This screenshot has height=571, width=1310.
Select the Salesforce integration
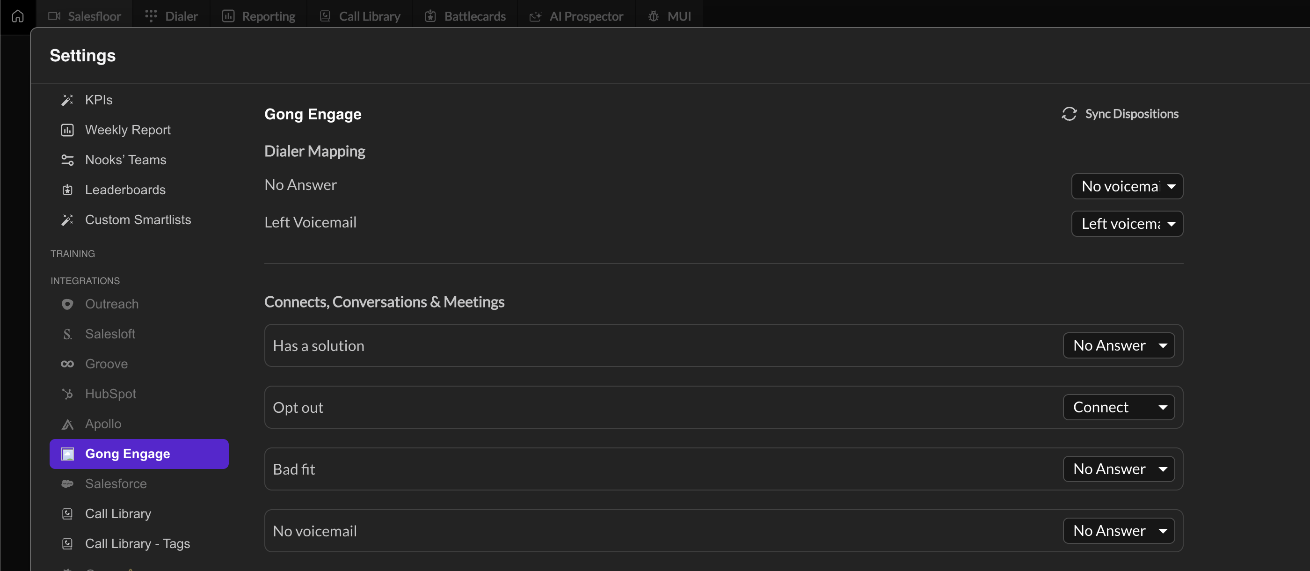pyautogui.click(x=139, y=484)
